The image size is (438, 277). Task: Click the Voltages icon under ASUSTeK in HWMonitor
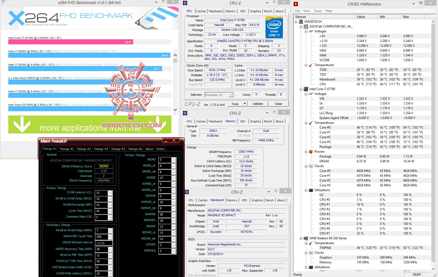click(311, 31)
